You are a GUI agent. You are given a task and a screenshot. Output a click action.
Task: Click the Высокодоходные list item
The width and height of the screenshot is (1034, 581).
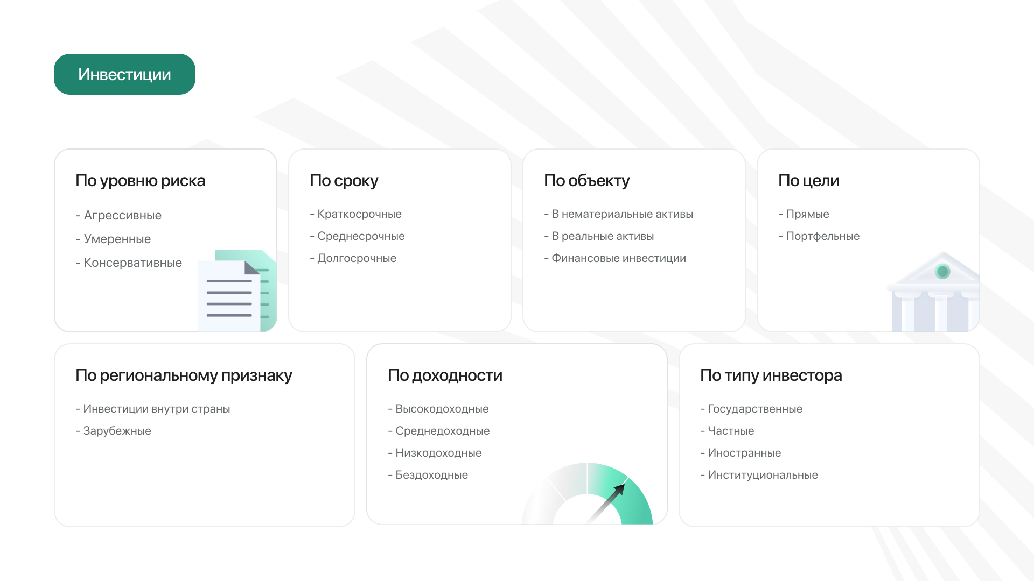coord(438,409)
